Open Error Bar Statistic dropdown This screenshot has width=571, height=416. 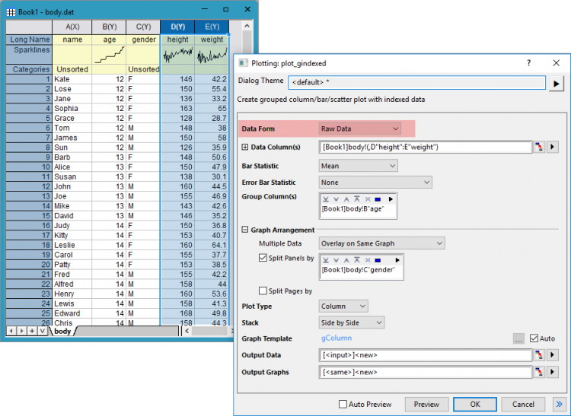[375, 183]
